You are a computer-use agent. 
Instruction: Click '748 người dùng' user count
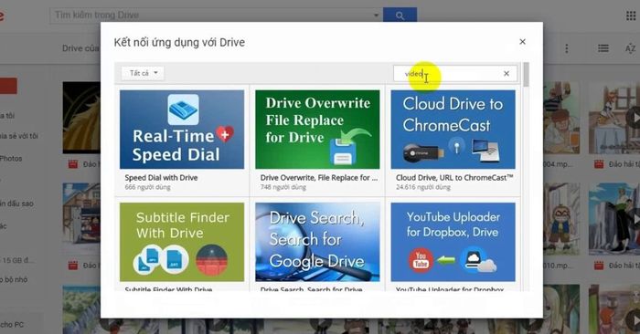(283, 187)
